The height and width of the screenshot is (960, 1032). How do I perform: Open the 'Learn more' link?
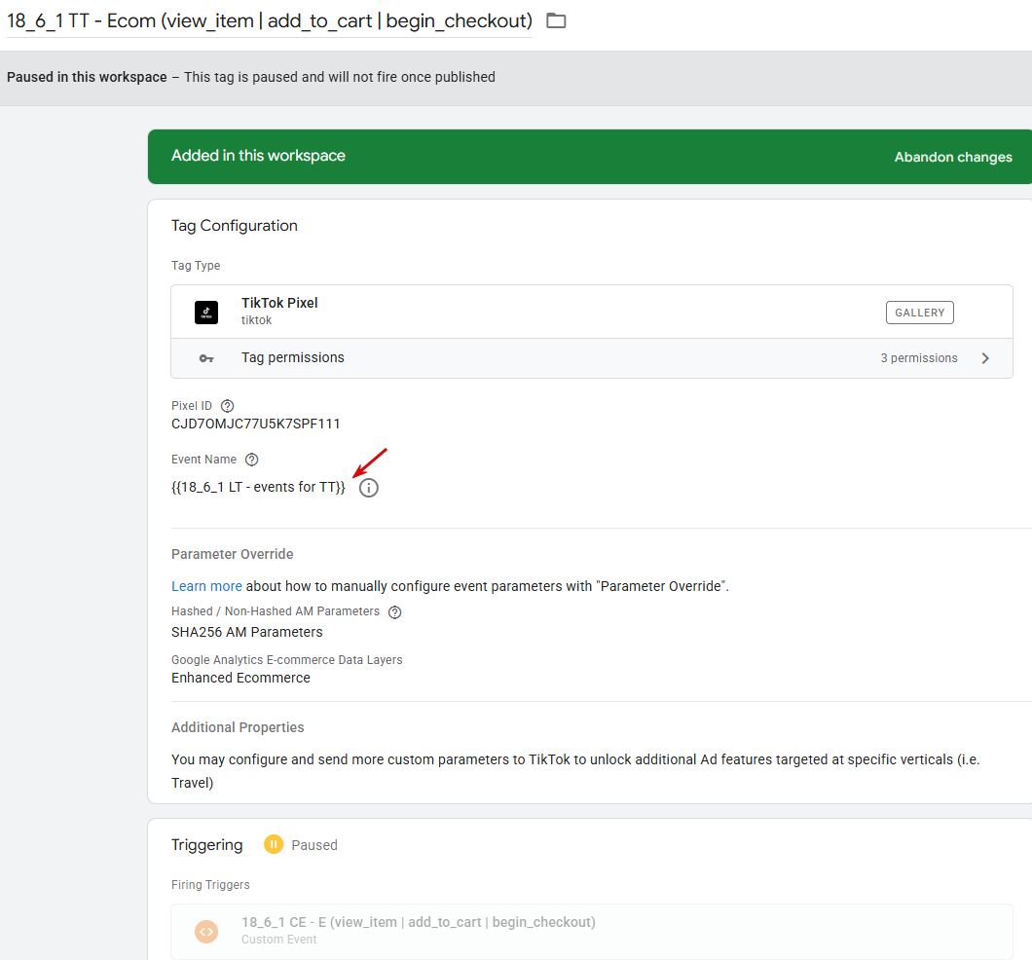click(x=206, y=586)
